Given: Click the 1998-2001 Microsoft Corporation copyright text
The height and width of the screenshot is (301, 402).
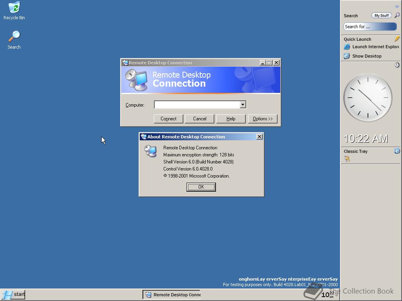Looking at the screenshot, I should point(196,176).
